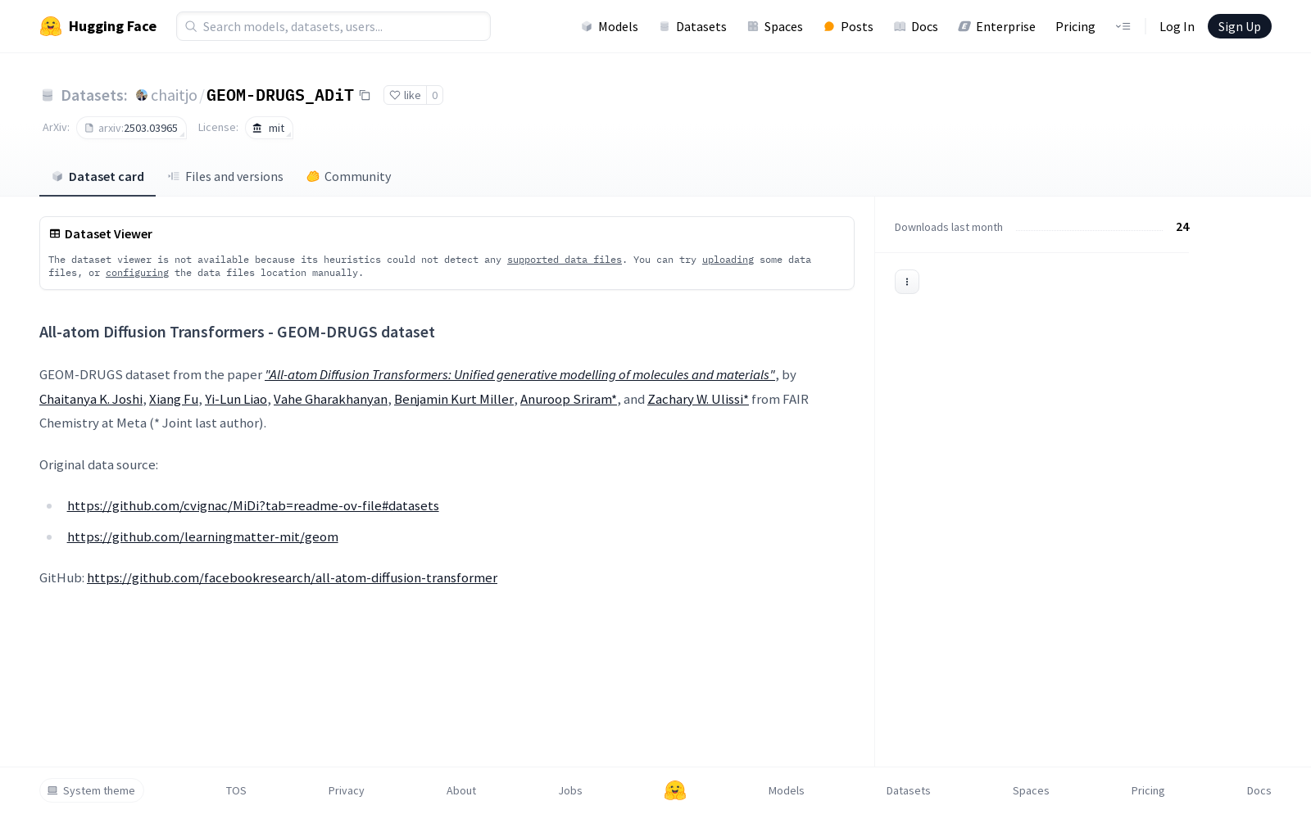Click the GEOM-DRUGS_ADiT dataset name
The height and width of the screenshot is (819, 1311).
pyautogui.click(x=280, y=95)
